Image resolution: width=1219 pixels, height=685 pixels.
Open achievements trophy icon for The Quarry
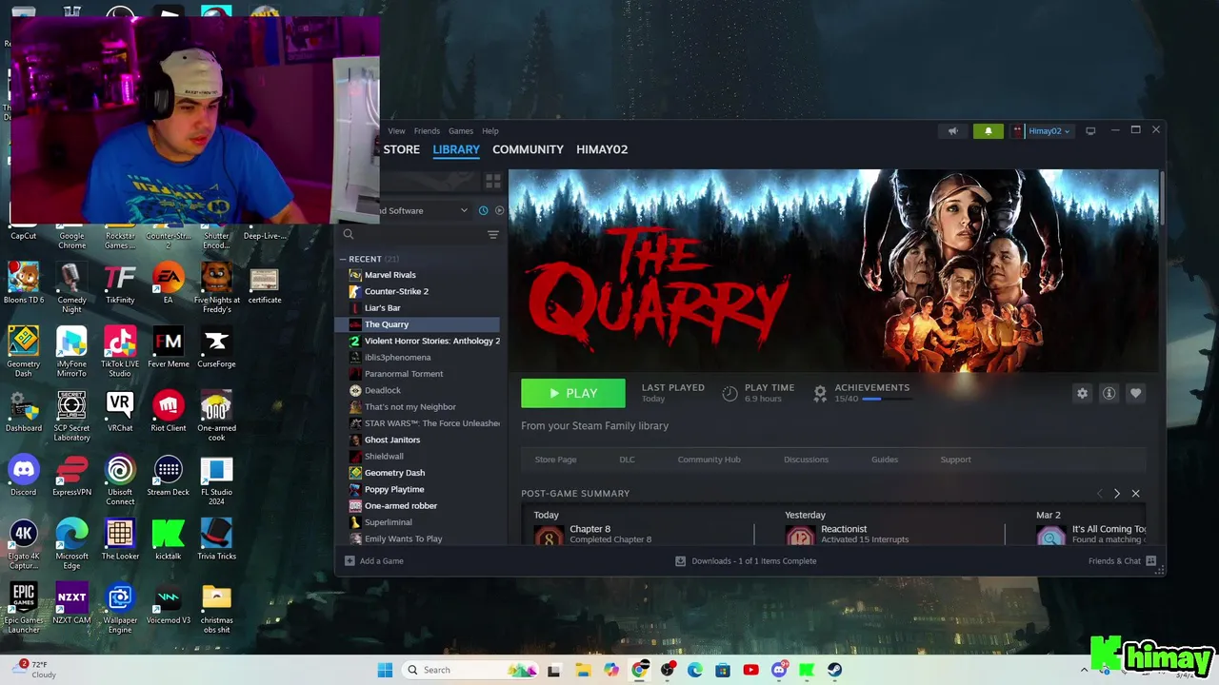820,393
